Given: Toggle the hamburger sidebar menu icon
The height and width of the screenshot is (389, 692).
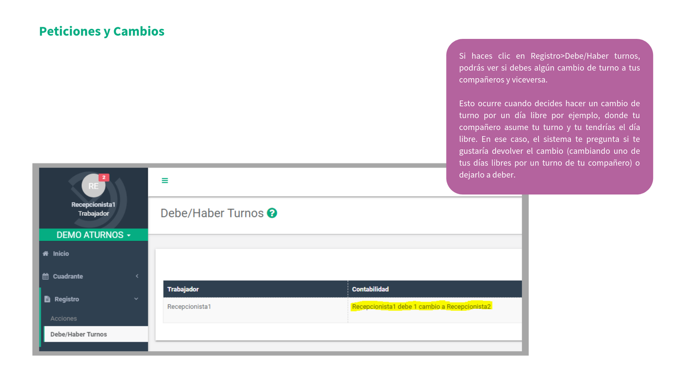Looking at the screenshot, I should pyautogui.click(x=165, y=181).
